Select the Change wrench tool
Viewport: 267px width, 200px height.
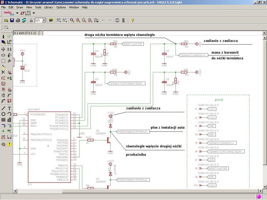pos(9,61)
